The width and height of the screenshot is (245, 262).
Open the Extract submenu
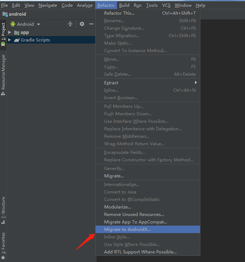[148, 83]
